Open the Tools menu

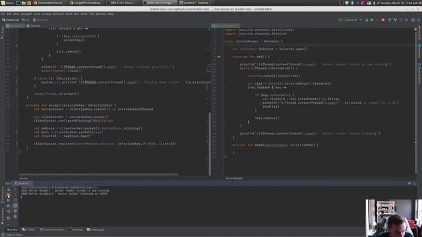click(84, 14)
